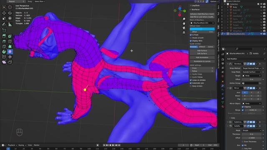This screenshot has height=150, width=267.
Task: Open the Select Box dropdown
Action: click(x=40, y=1)
